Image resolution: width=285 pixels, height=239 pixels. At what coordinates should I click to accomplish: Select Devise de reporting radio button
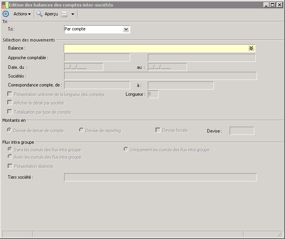point(81,130)
